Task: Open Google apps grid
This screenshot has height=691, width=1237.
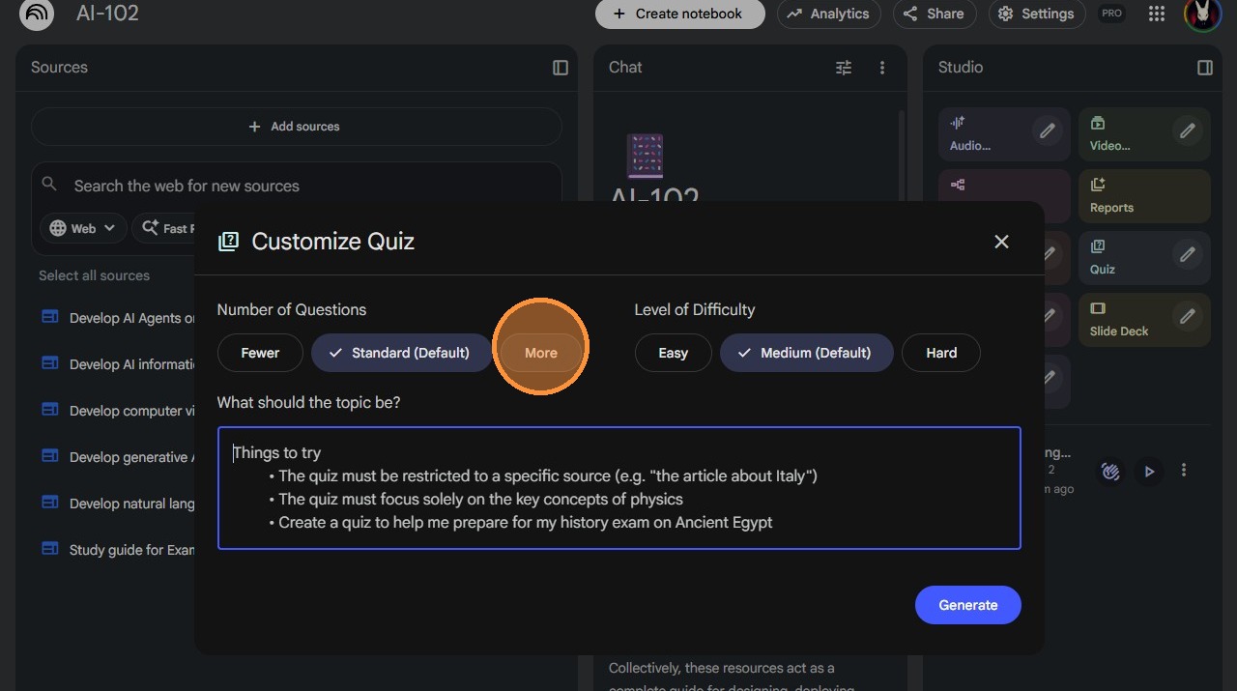Action: pos(1157,14)
